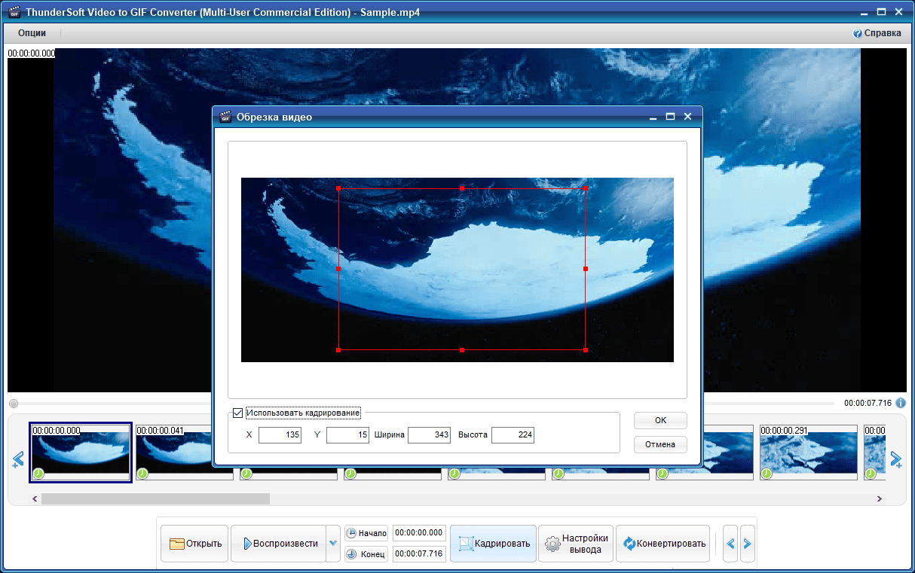The height and width of the screenshot is (573, 915).
Task: Click the seek slider handle under the video
Action: tap(14, 404)
